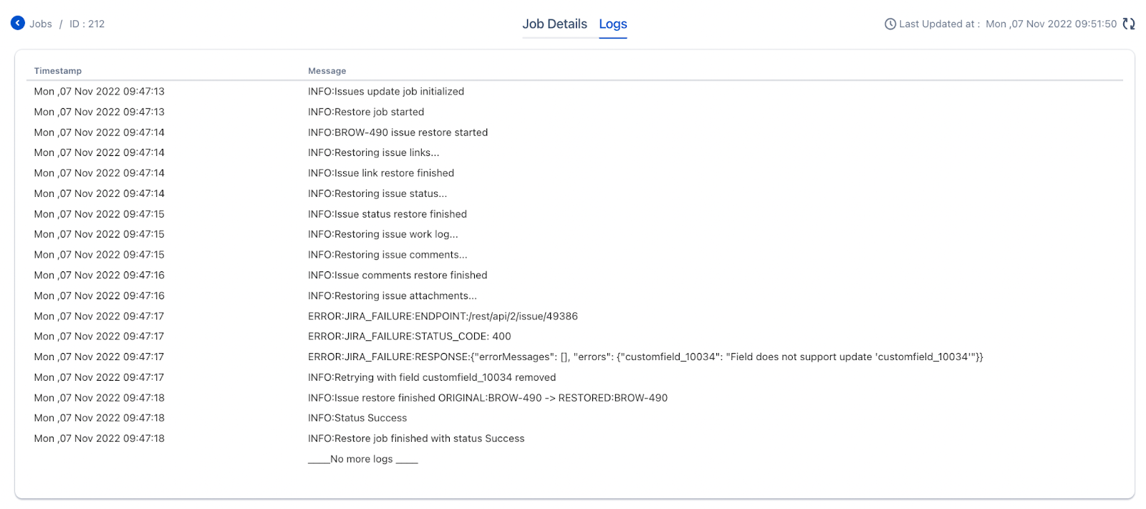
Task: Click the 'Issue link restore finished' message
Action: tap(381, 173)
